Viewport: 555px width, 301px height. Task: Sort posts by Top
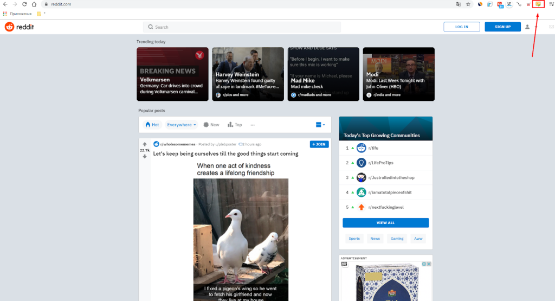[x=235, y=125]
